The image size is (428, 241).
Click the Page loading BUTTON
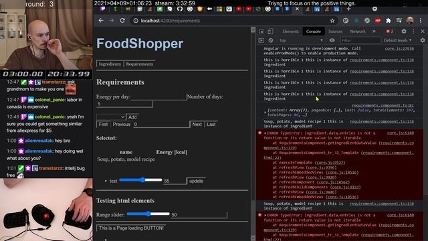tap(131, 228)
